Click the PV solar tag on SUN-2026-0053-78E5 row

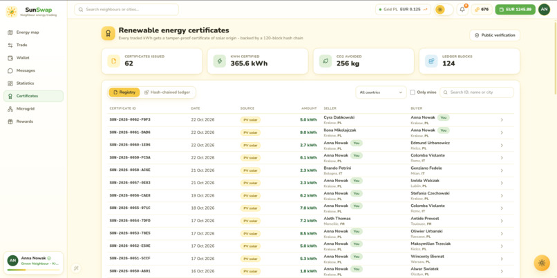pos(250,233)
